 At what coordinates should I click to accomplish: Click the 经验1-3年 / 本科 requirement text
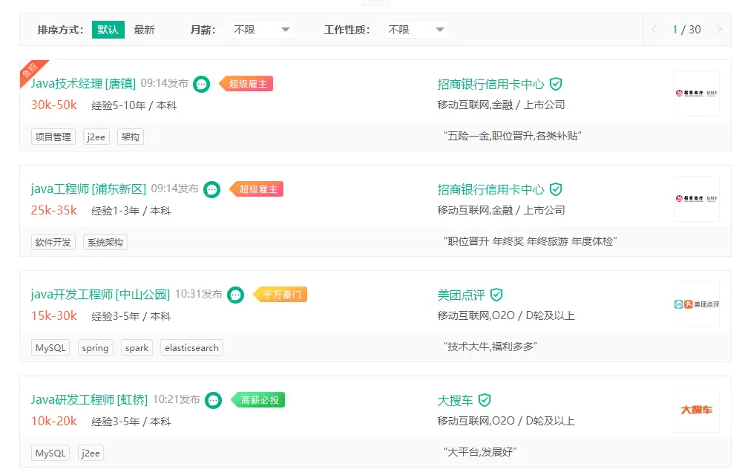coord(131,211)
